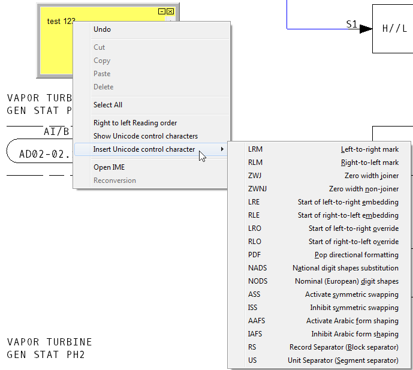
Task: Choose Select All from context menu
Action: [x=152, y=105]
